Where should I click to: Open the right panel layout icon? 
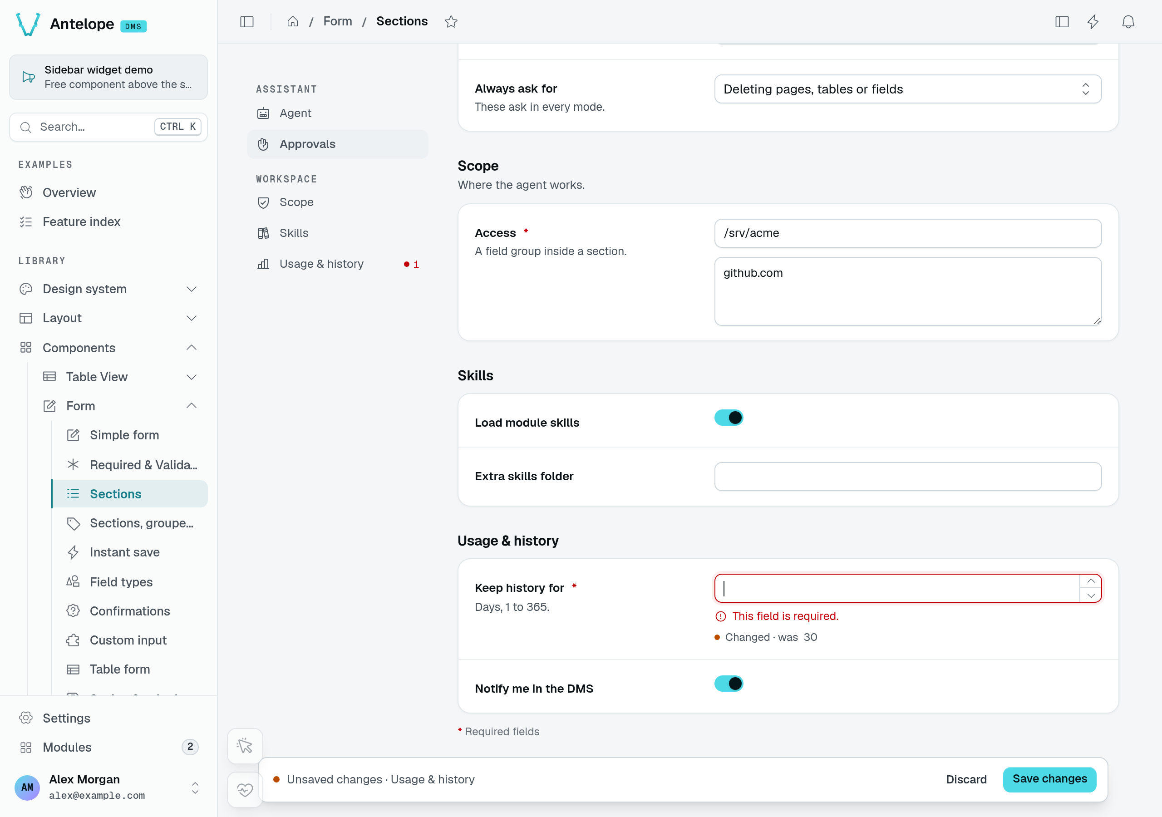(1062, 22)
